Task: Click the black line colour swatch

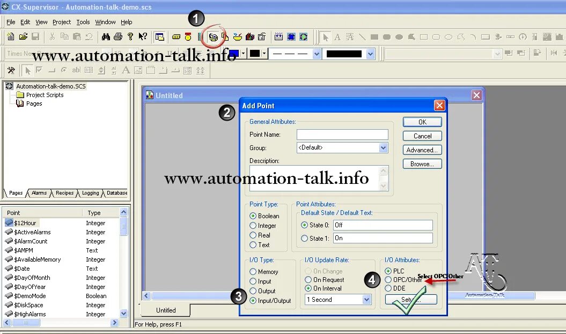Action: [x=255, y=54]
